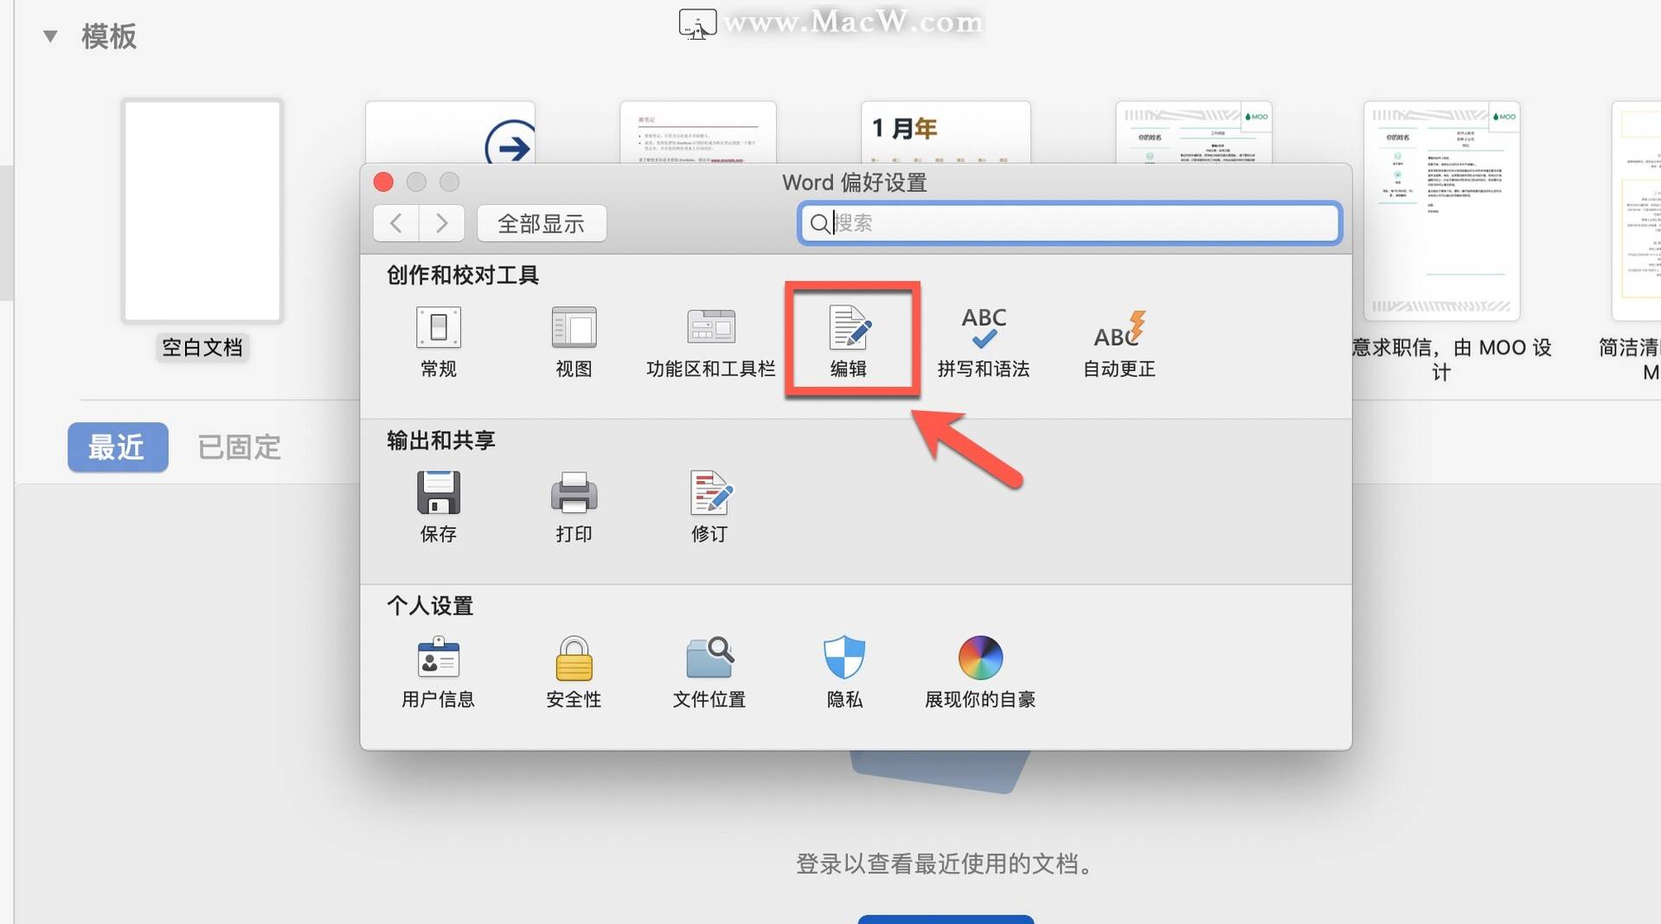Open the 打印 (Print) preferences

pos(573,505)
